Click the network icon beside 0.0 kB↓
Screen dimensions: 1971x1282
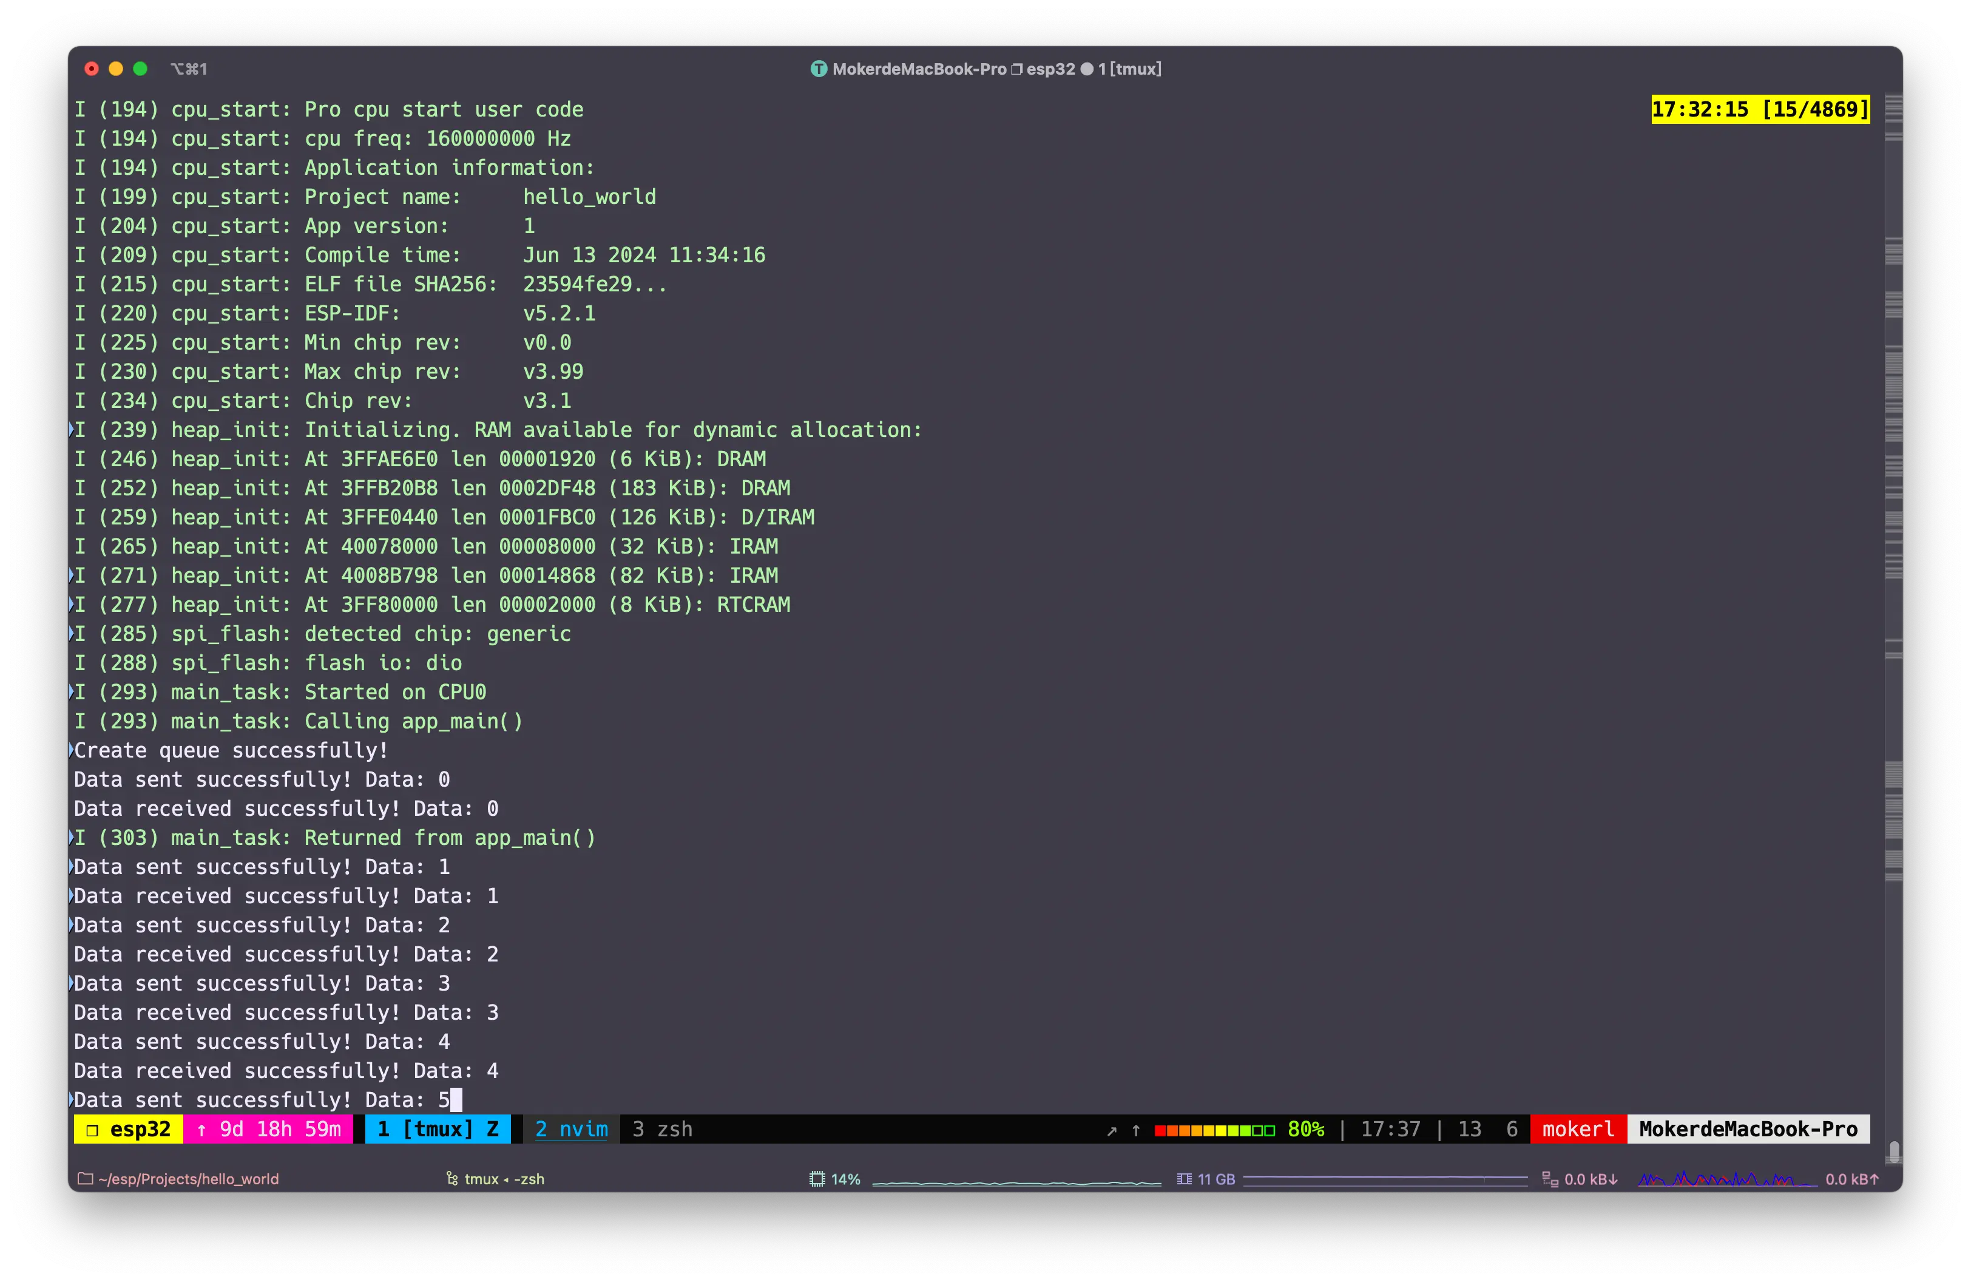click(1549, 1178)
